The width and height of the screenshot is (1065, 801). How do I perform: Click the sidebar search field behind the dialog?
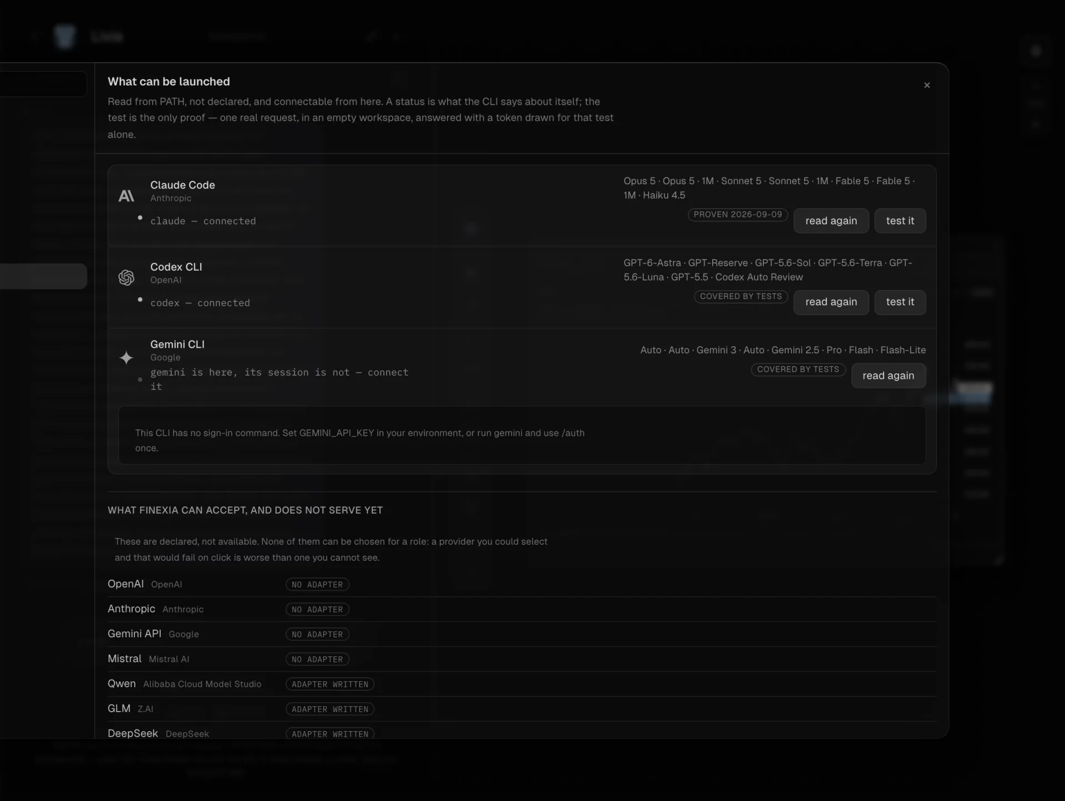point(43,84)
